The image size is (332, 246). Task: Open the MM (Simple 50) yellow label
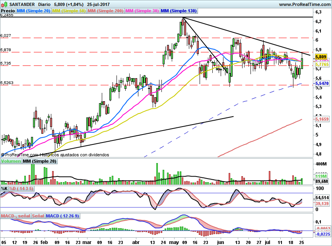tap(69, 11)
